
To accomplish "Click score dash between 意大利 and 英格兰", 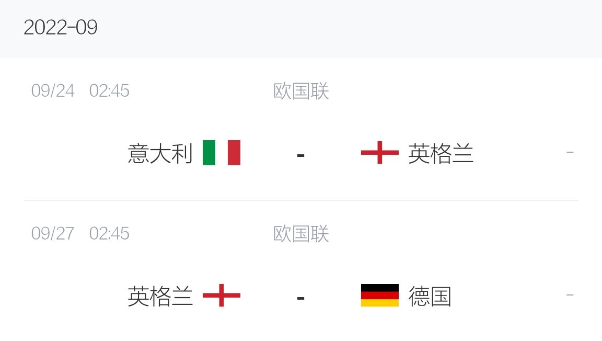I will pos(300,155).
